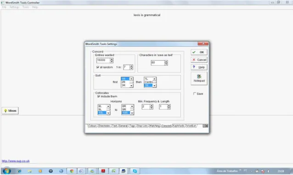Select Centre in the 'then' sort list
Image resolution: width=293 pixels, height=175 pixels.
pos(148,82)
